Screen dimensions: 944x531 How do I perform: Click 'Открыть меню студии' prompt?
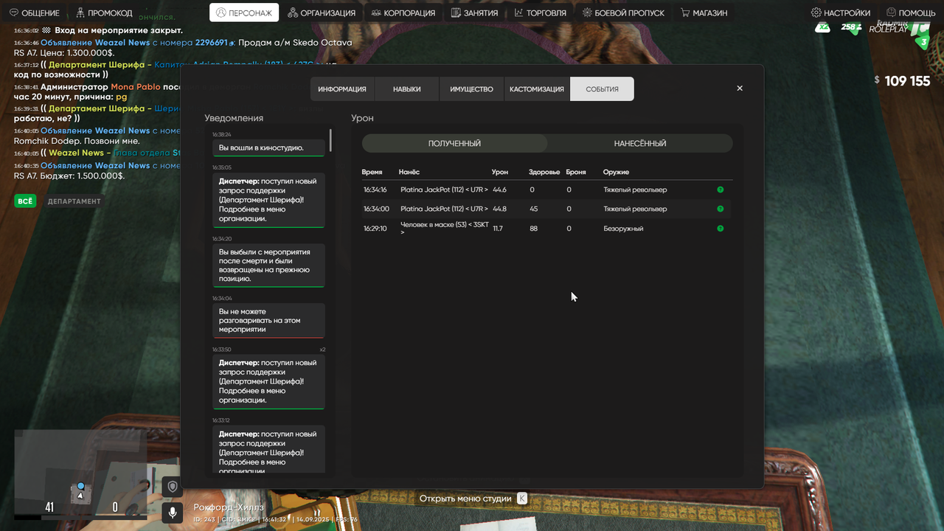click(x=465, y=499)
